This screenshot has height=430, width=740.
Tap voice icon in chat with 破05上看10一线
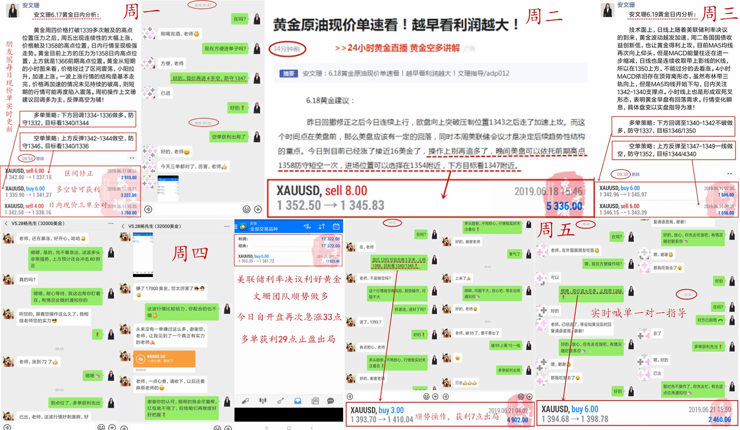(x=446, y=397)
